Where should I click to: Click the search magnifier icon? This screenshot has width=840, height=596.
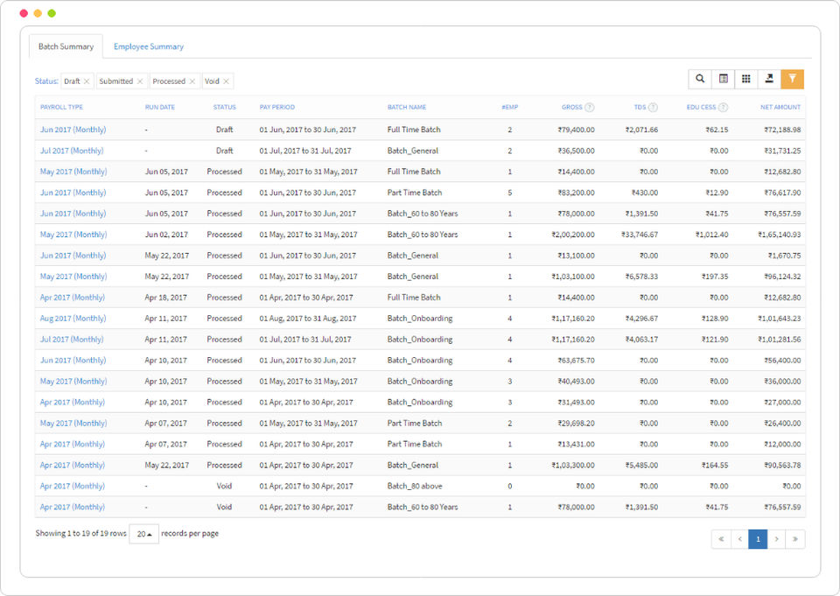[x=700, y=79]
